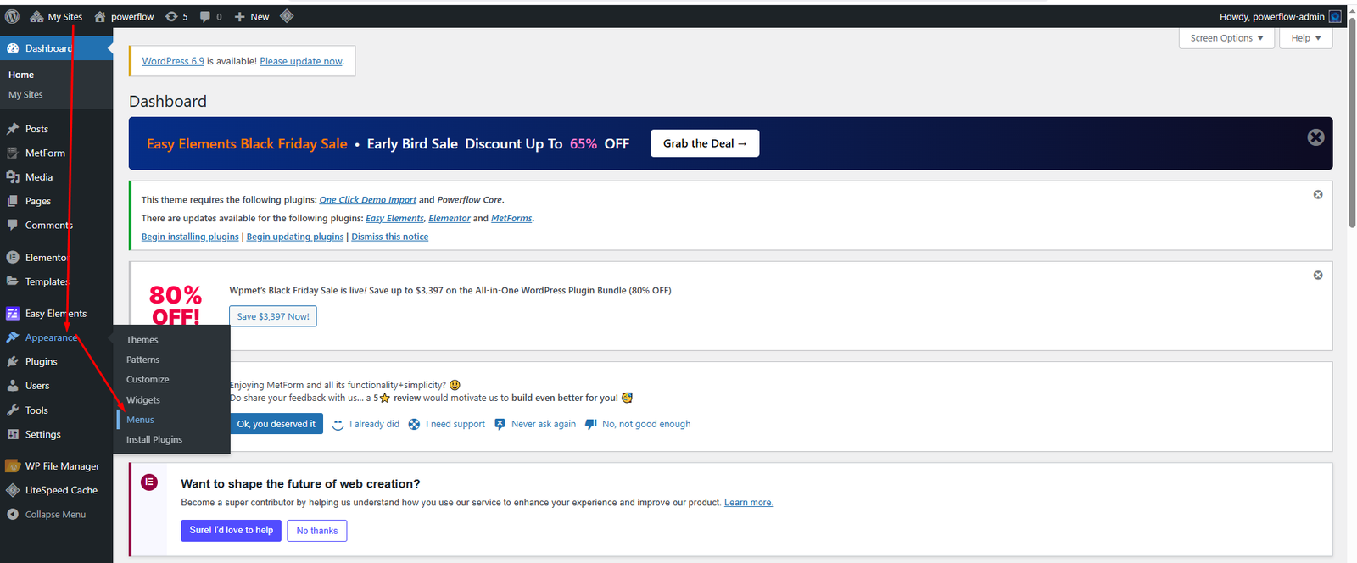Select Menus in the Appearance submenu
The image size is (1357, 563).
141,420
